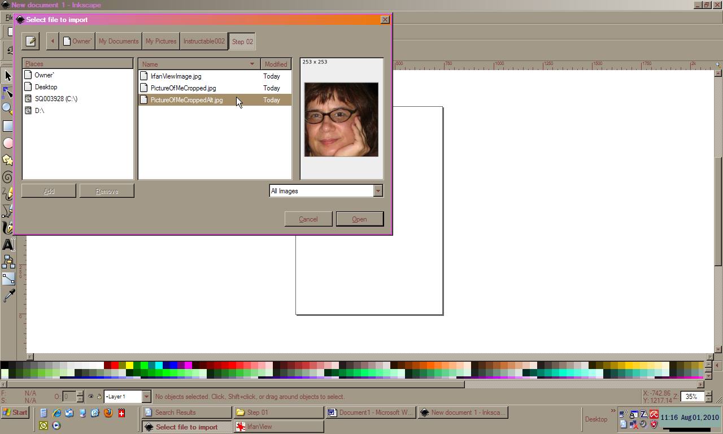Open Internet Explorer from quick launch
Viewport: 723px width, 434px height.
click(56, 413)
